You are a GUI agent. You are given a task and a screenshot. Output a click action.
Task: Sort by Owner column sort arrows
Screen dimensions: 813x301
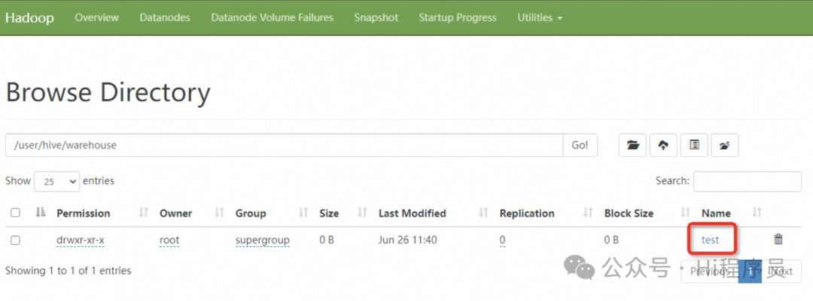(x=219, y=212)
